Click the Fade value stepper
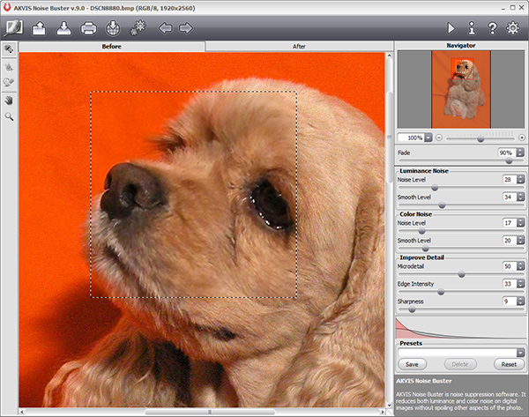Image resolution: width=529 pixels, height=417 pixels. (520, 153)
